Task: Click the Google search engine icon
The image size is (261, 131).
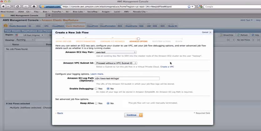Action: 200,7
